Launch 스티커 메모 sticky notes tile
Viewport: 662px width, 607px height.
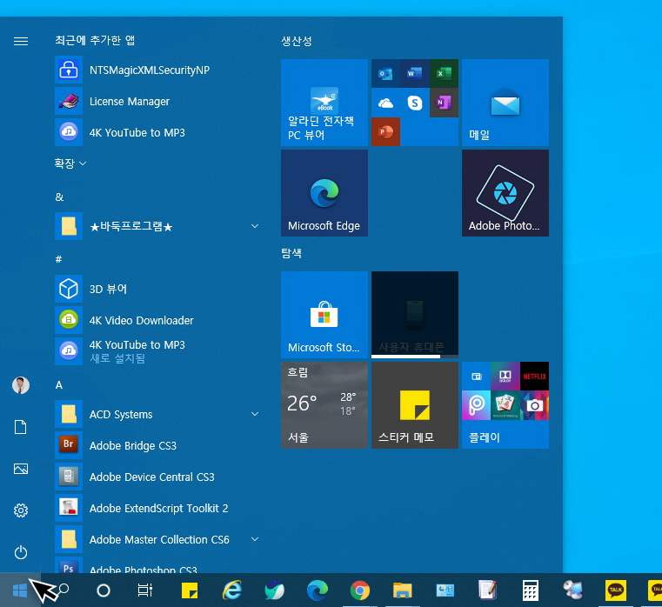point(414,404)
